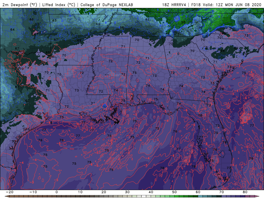This screenshot has width=264, height=198.
Task: Click the '0' label on color scale
Action: 56,192
